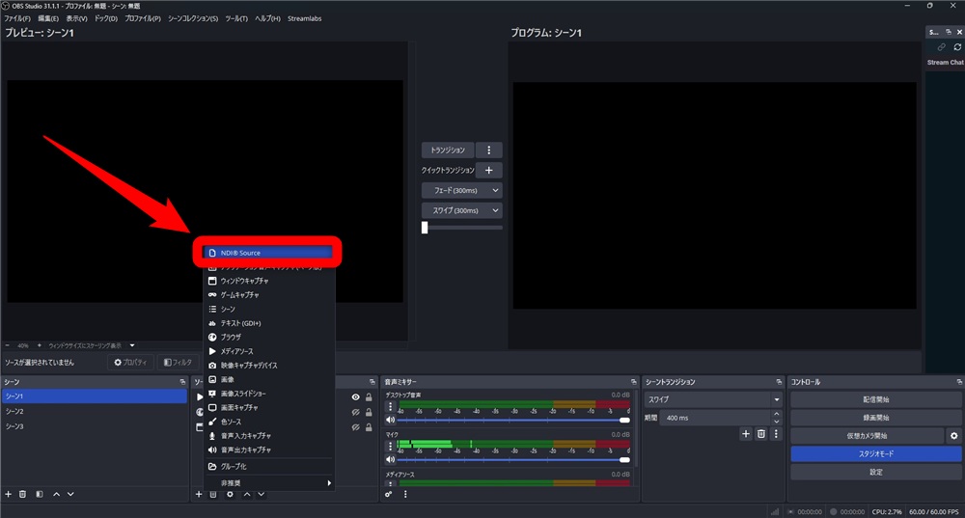This screenshot has height=518, width=965.
Task: Move the scene down with the Scenes down arrow
Action: 70,494
